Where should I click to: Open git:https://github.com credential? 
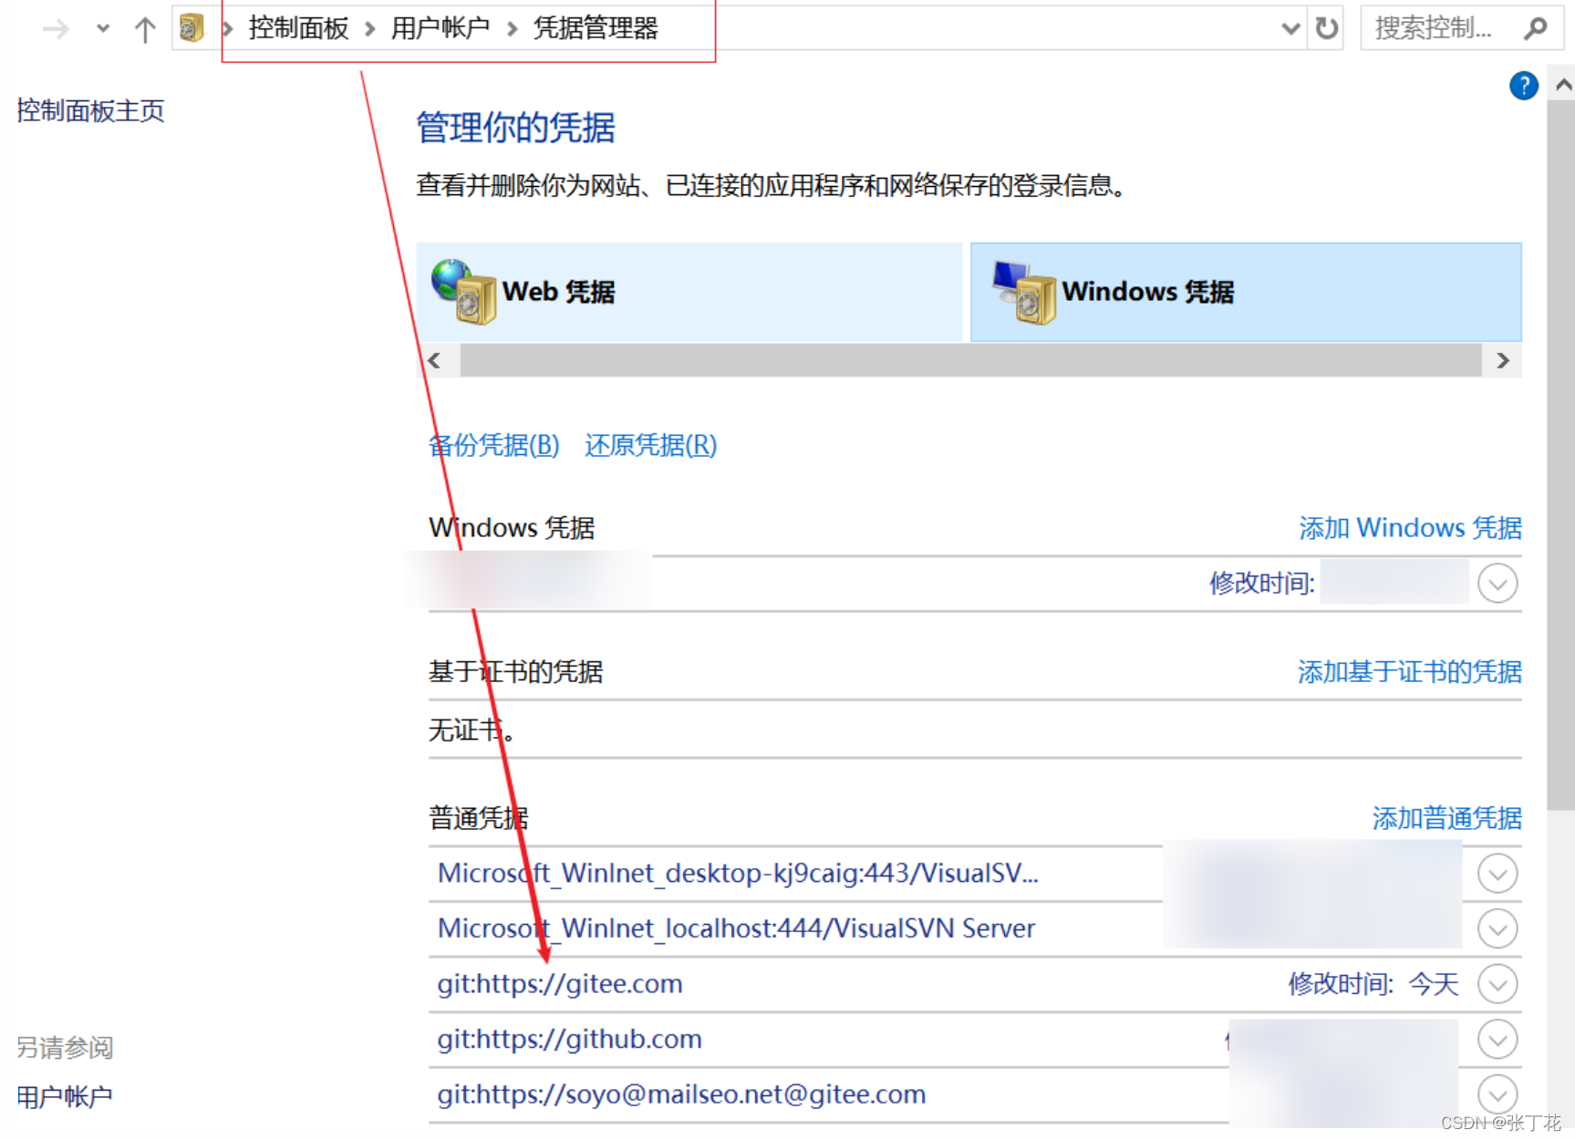(x=569, y=1039)
